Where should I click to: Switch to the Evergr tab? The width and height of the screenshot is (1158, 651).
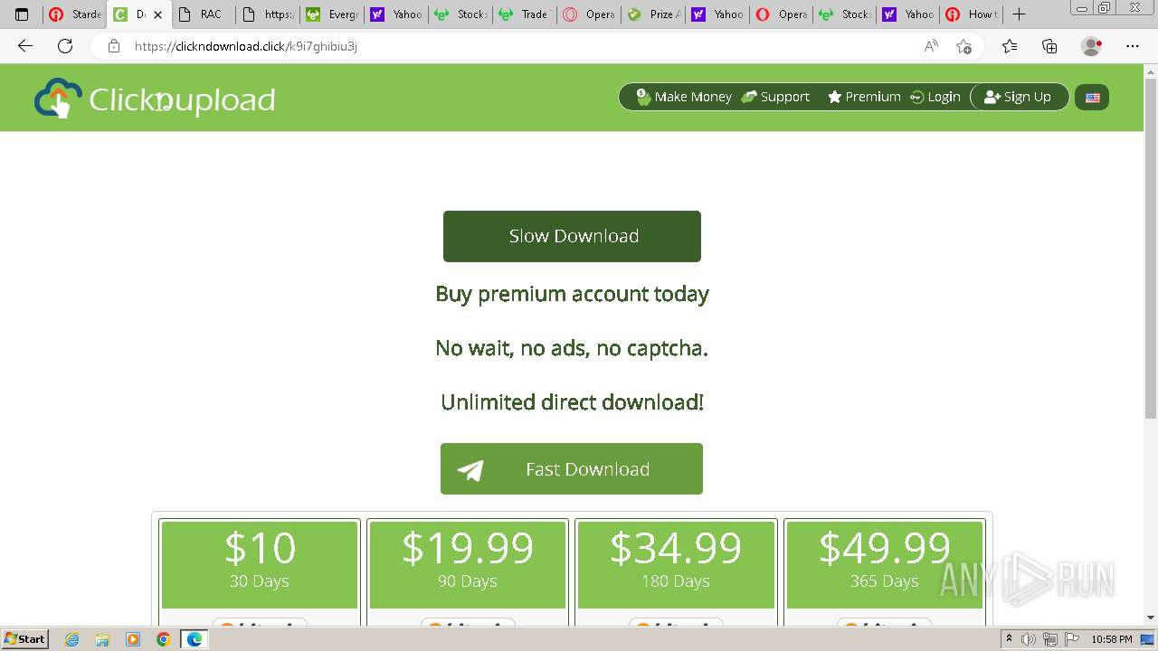tap(333, 14)
